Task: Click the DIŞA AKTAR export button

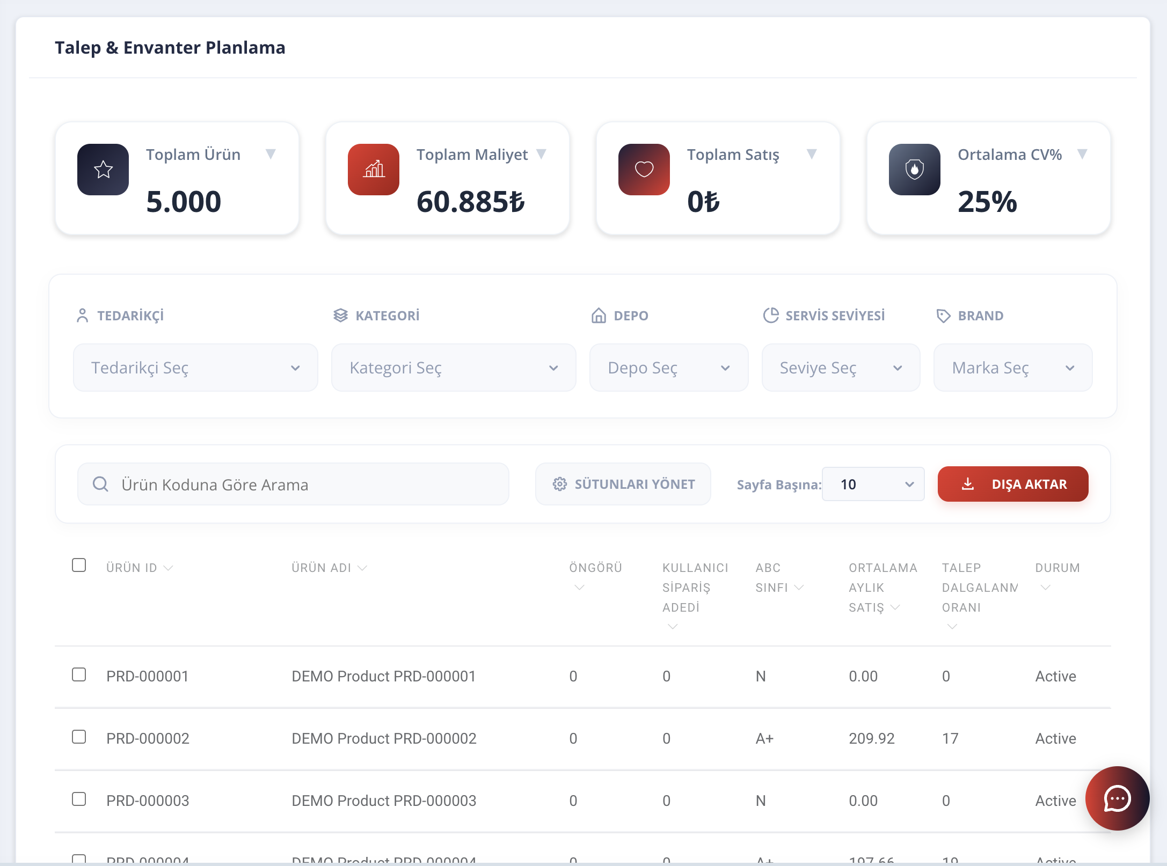Action: tap(1013, 485)
